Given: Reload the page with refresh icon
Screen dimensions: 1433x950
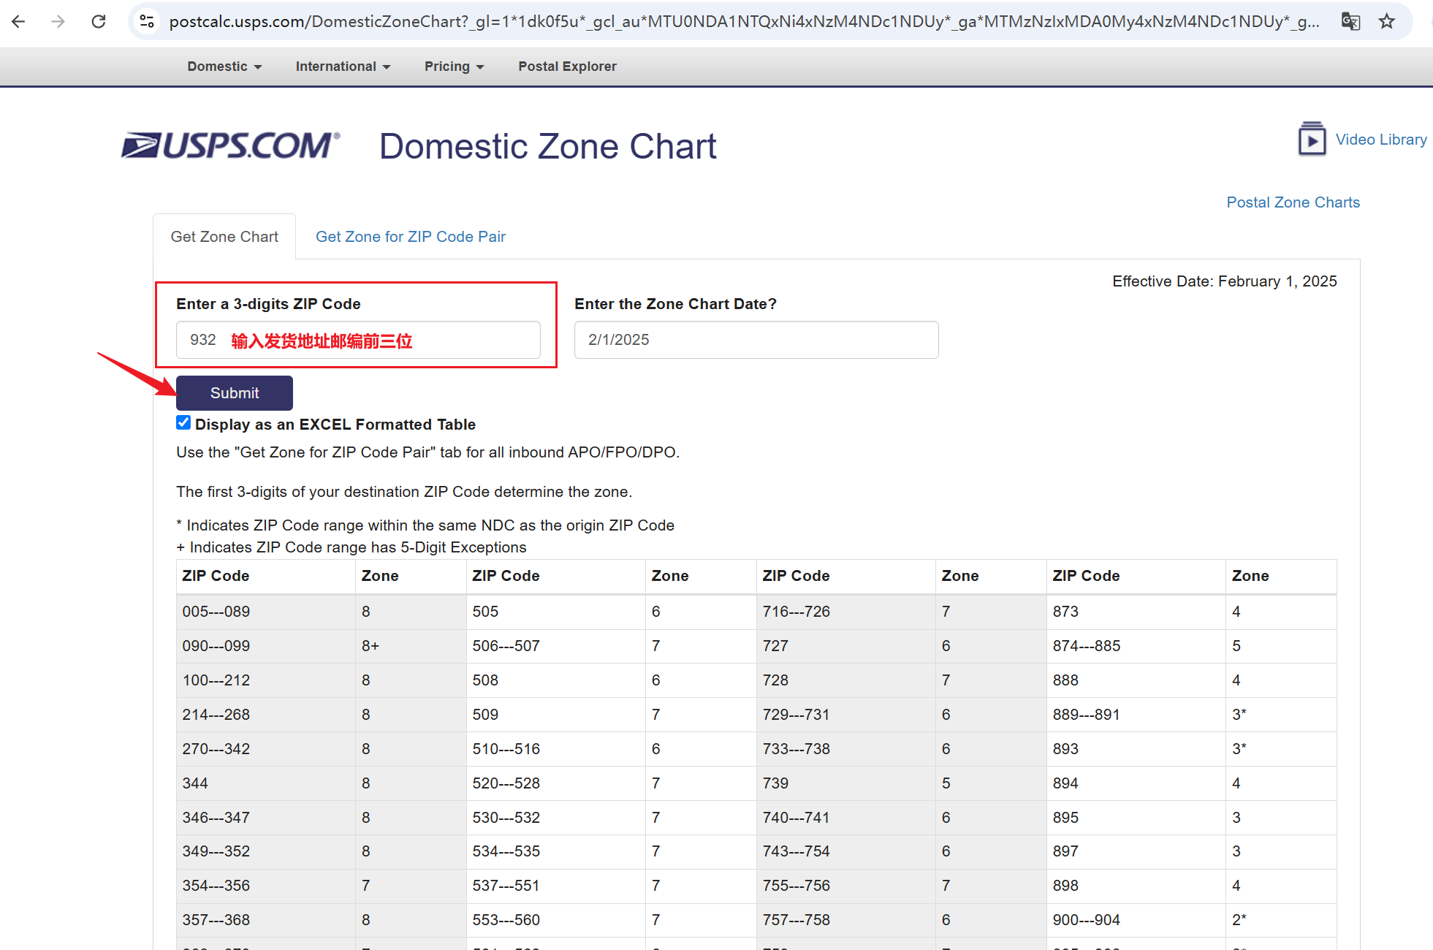Looking at the screenshot, I should click(99, 21).
